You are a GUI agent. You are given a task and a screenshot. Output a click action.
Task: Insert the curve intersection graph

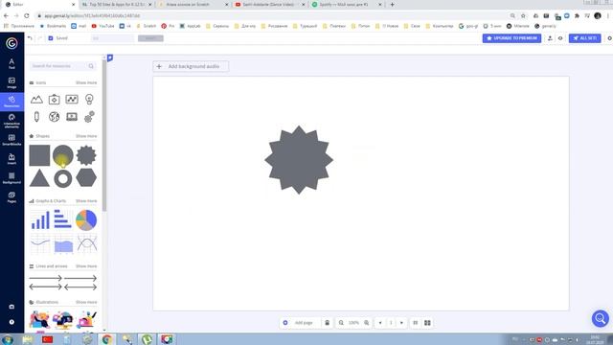(x=87, y=243)
